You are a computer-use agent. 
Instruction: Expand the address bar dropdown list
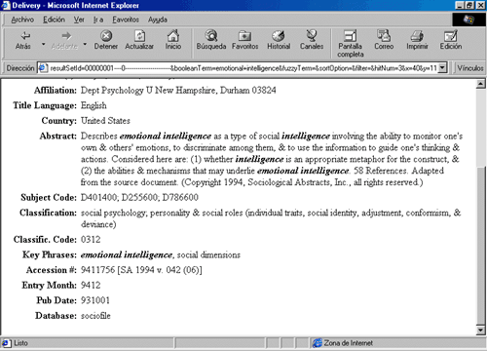coord(442,68)
